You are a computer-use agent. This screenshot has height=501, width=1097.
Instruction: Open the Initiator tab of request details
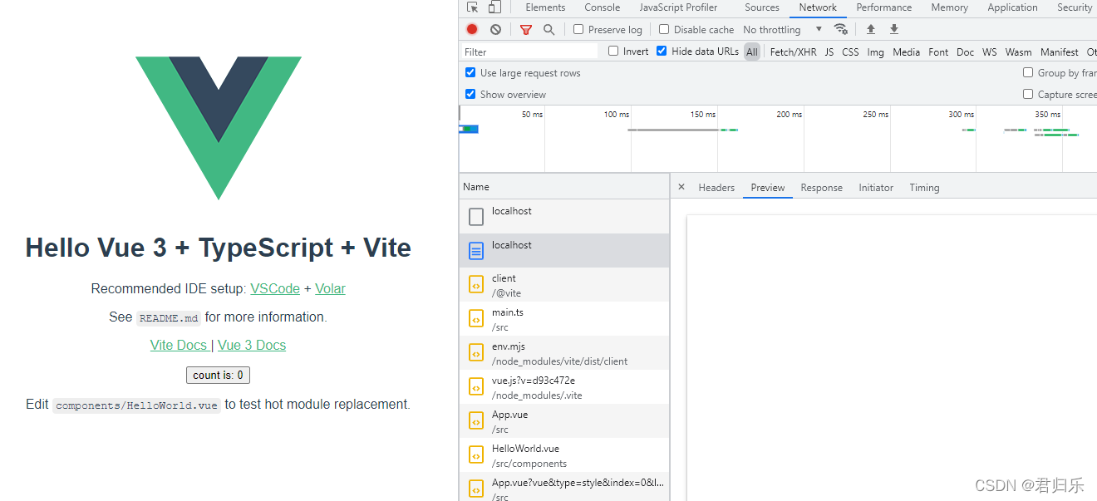point(876,188)
